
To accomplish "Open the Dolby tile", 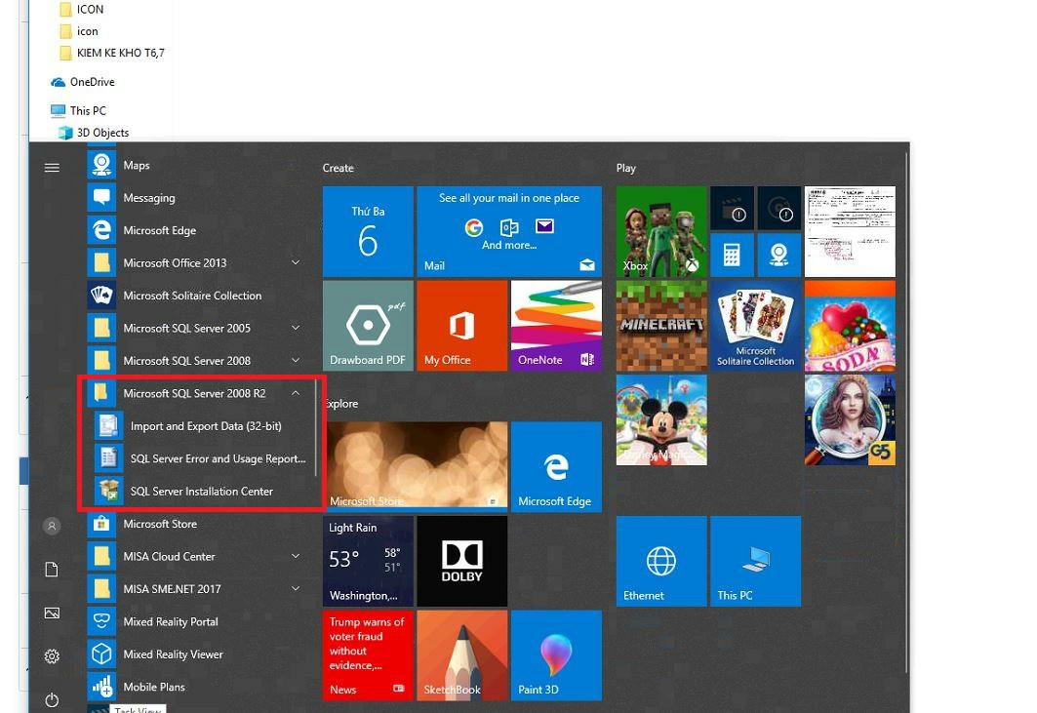I will [461, 561].
